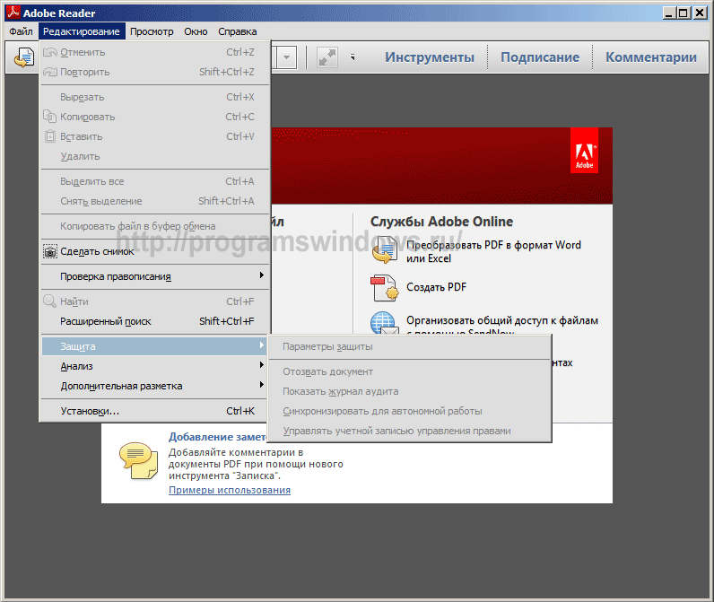Follow the Примеры использования link
The width and height of the screenshot is (714, 602).
click(x=230, y=490)
